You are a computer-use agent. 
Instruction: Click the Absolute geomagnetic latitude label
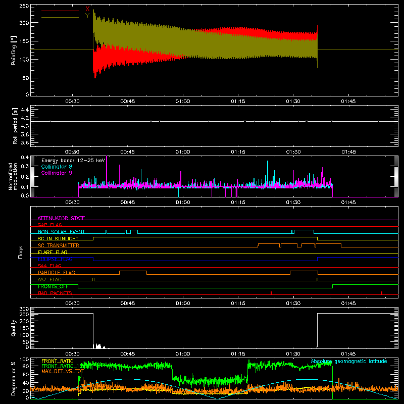[349, 361]
